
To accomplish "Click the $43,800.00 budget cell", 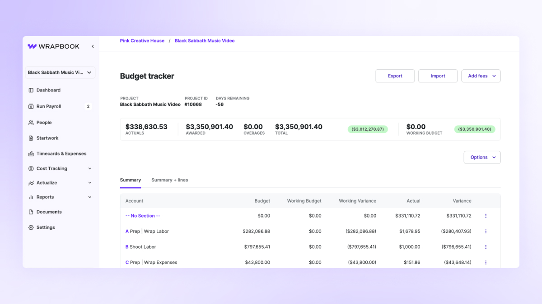I will [x=258, y=263].
